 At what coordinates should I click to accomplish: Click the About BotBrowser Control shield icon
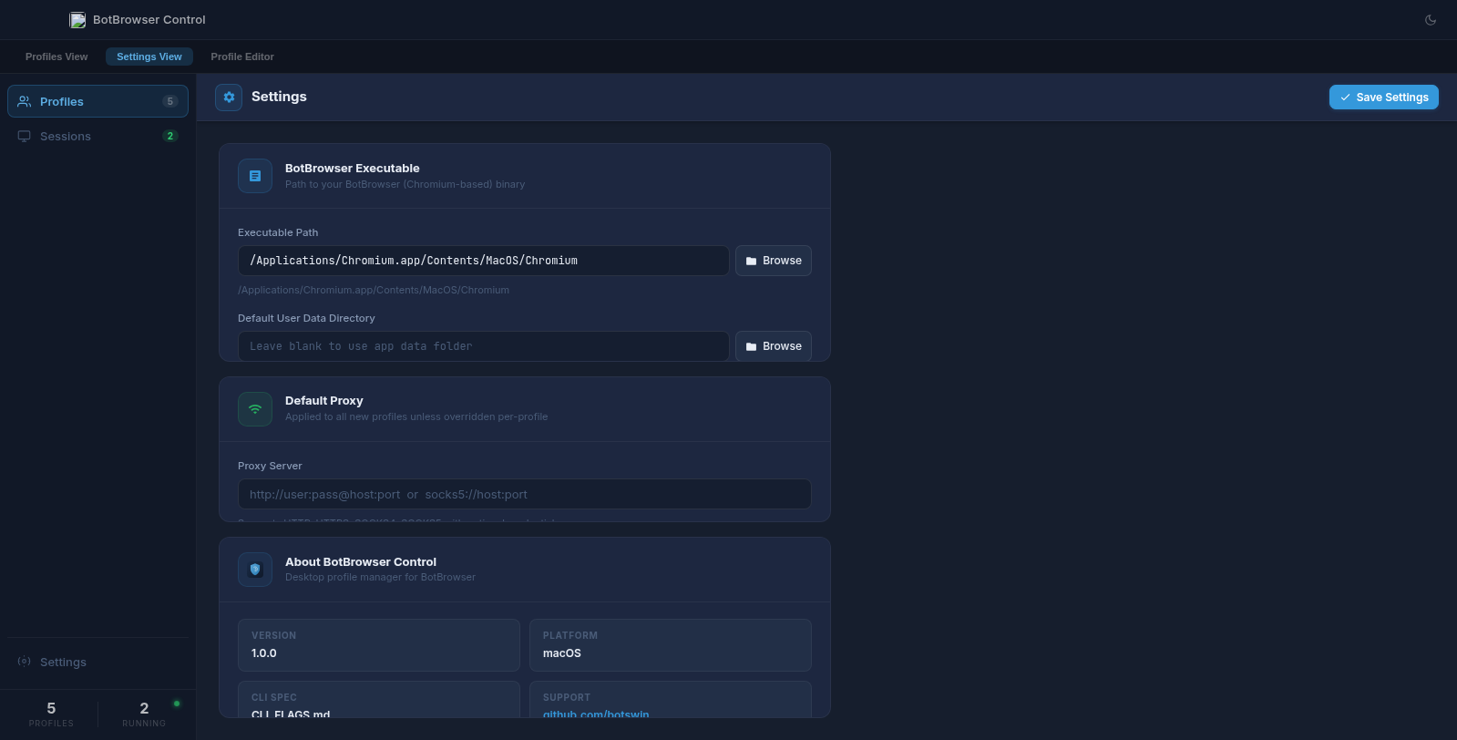coord(255,570)
